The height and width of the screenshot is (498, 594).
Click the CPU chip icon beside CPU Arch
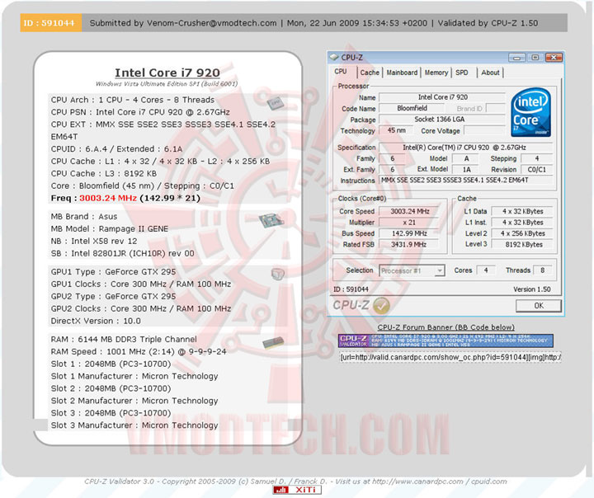pos(276,103)
